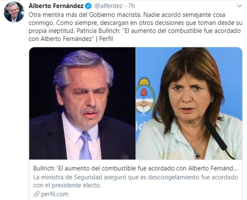Click the chain link icon beside perfil.com
The height and width of the screenshot is (200, 247).
tap(36, 194)
